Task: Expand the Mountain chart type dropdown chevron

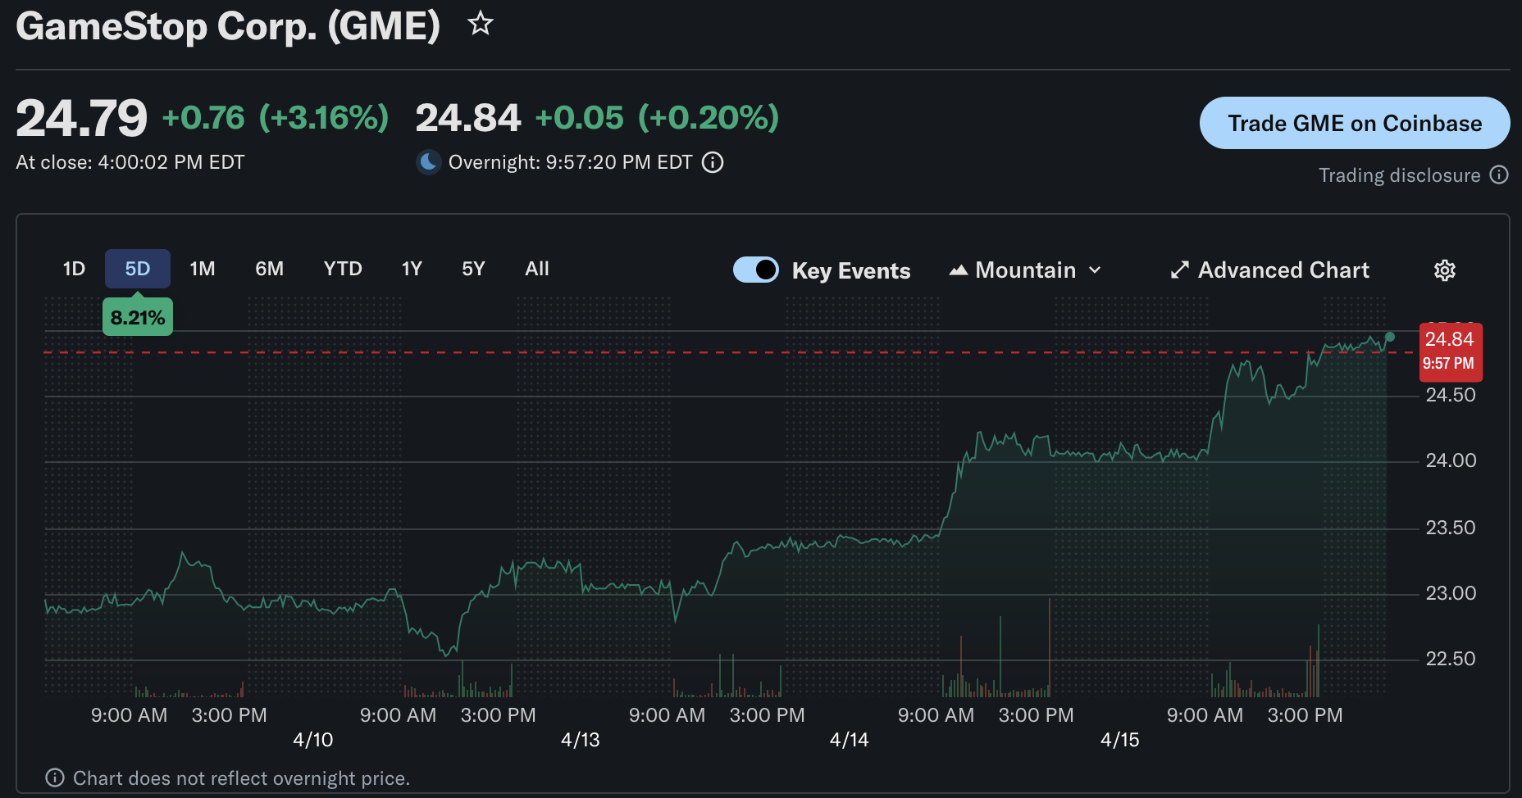Action: (x=1095, y=270)
